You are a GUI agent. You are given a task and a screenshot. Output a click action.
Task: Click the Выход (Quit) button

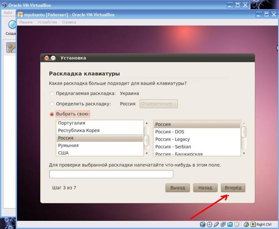(x=178, y=188)
